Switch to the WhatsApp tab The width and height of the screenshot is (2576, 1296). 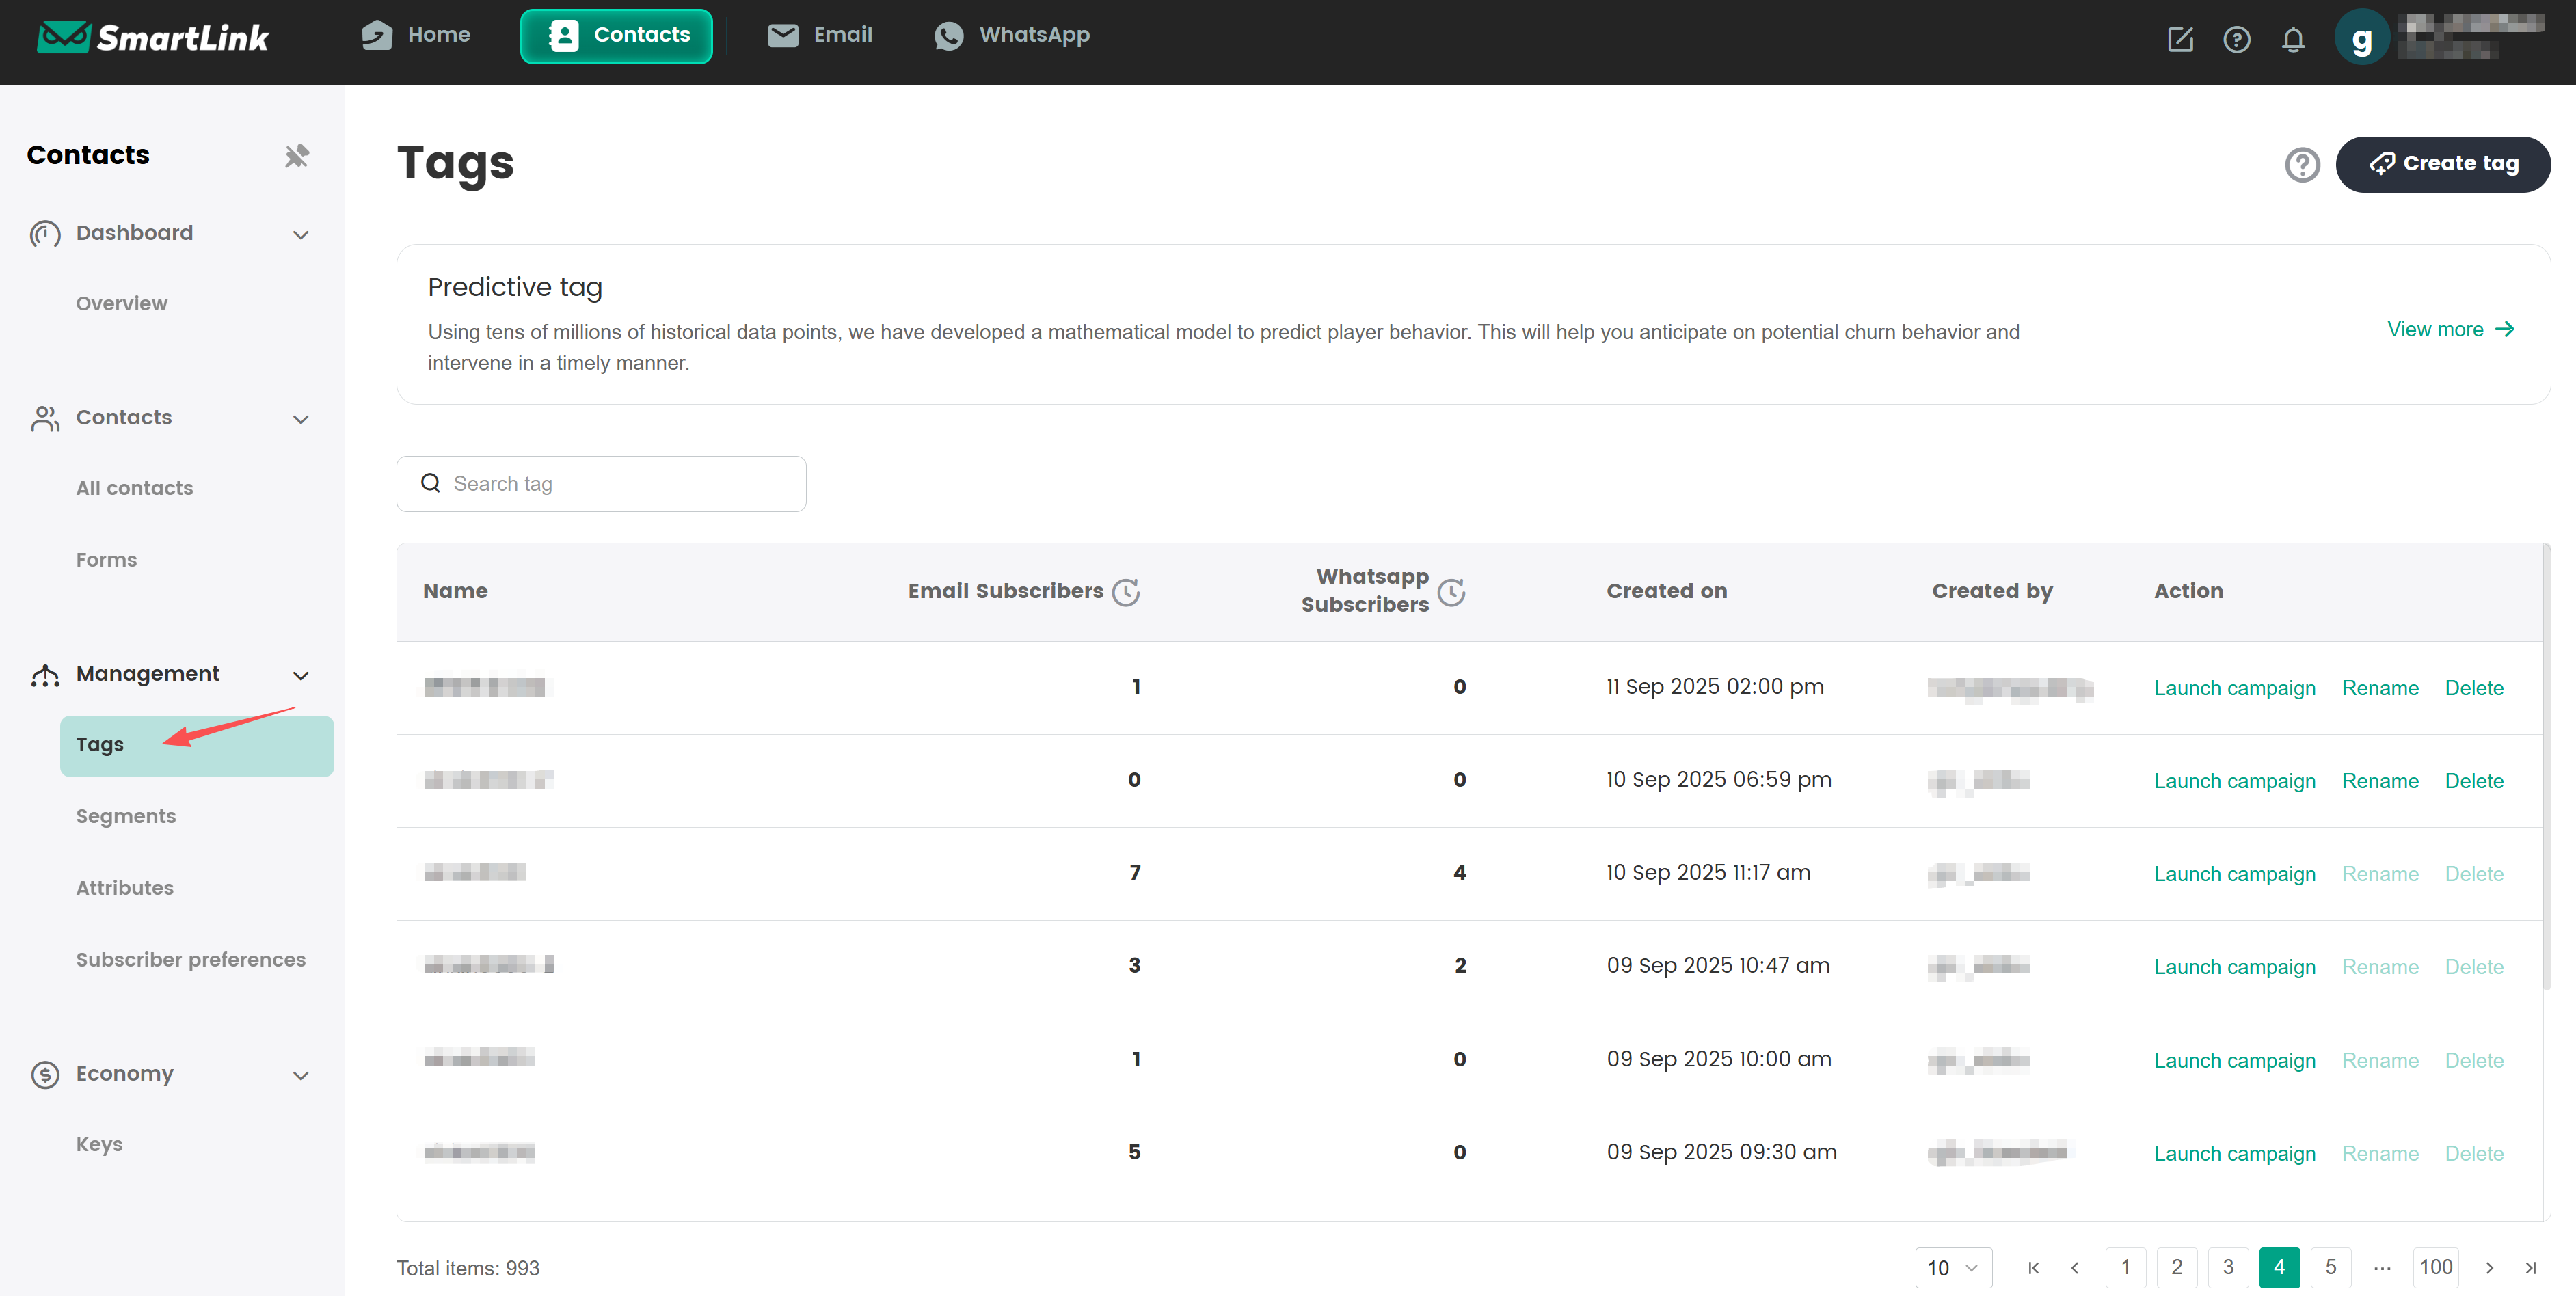coord(1012,35)
